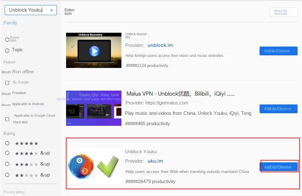302x196 pixels.
Task: Click the Applicable to Android option
Action: click(28, 104)
